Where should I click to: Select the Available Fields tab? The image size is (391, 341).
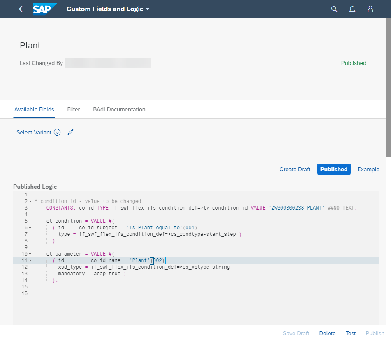[34, 109]
